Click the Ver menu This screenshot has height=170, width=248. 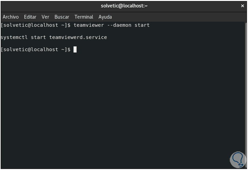pyautogui.click(x=45, y=17)
